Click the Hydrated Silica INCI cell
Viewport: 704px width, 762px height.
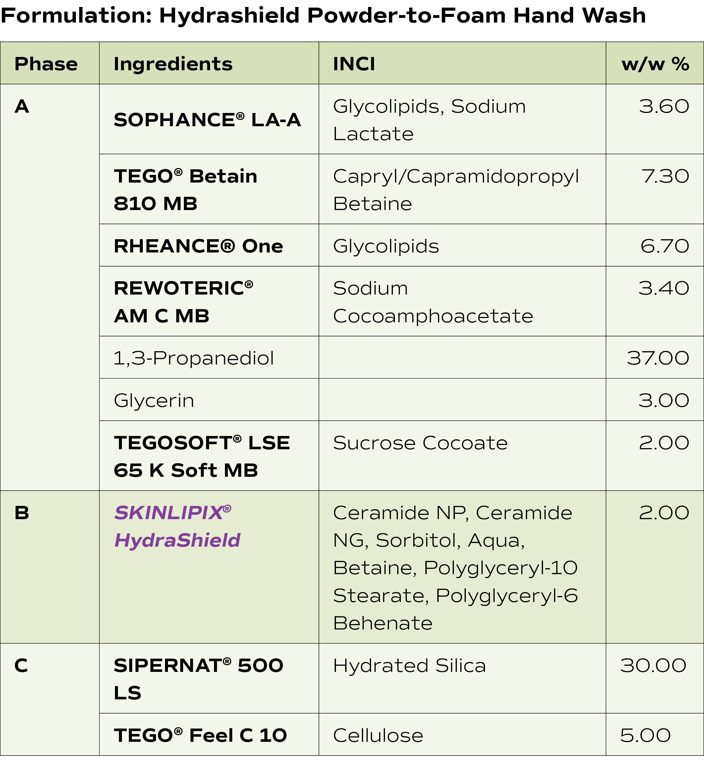point(409,666)
